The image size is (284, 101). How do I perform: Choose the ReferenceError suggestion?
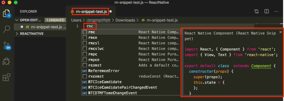click(131, 71)
